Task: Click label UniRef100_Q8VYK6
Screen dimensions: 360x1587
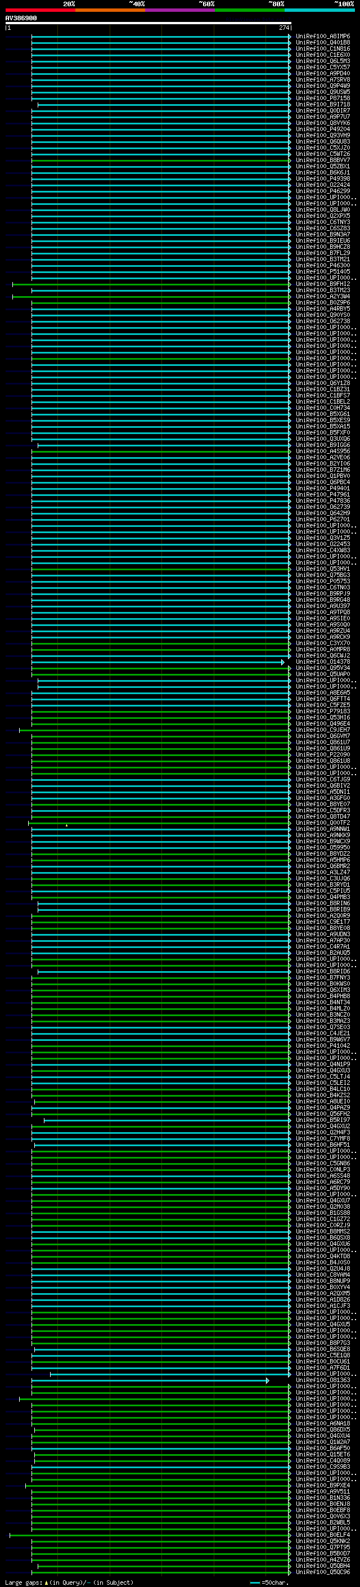Action: 323,123
